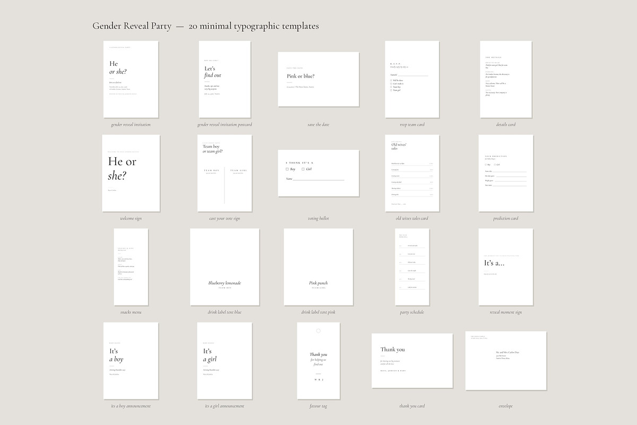
Task: Open the 'Pink punch' drink label tent
Action: [x=318, y=267]
